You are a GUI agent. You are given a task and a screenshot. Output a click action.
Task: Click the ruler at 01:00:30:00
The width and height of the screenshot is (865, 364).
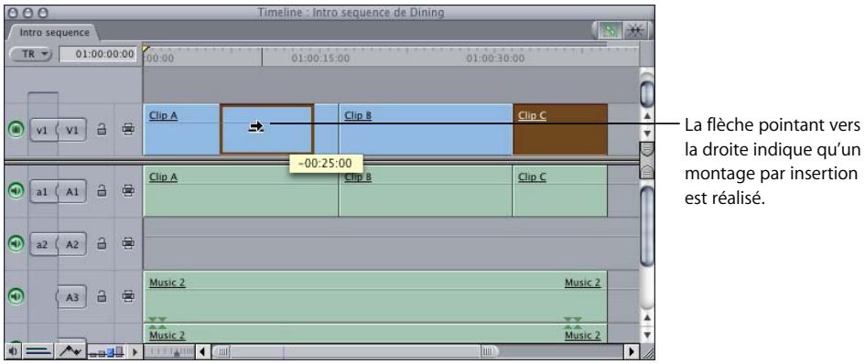495,58
